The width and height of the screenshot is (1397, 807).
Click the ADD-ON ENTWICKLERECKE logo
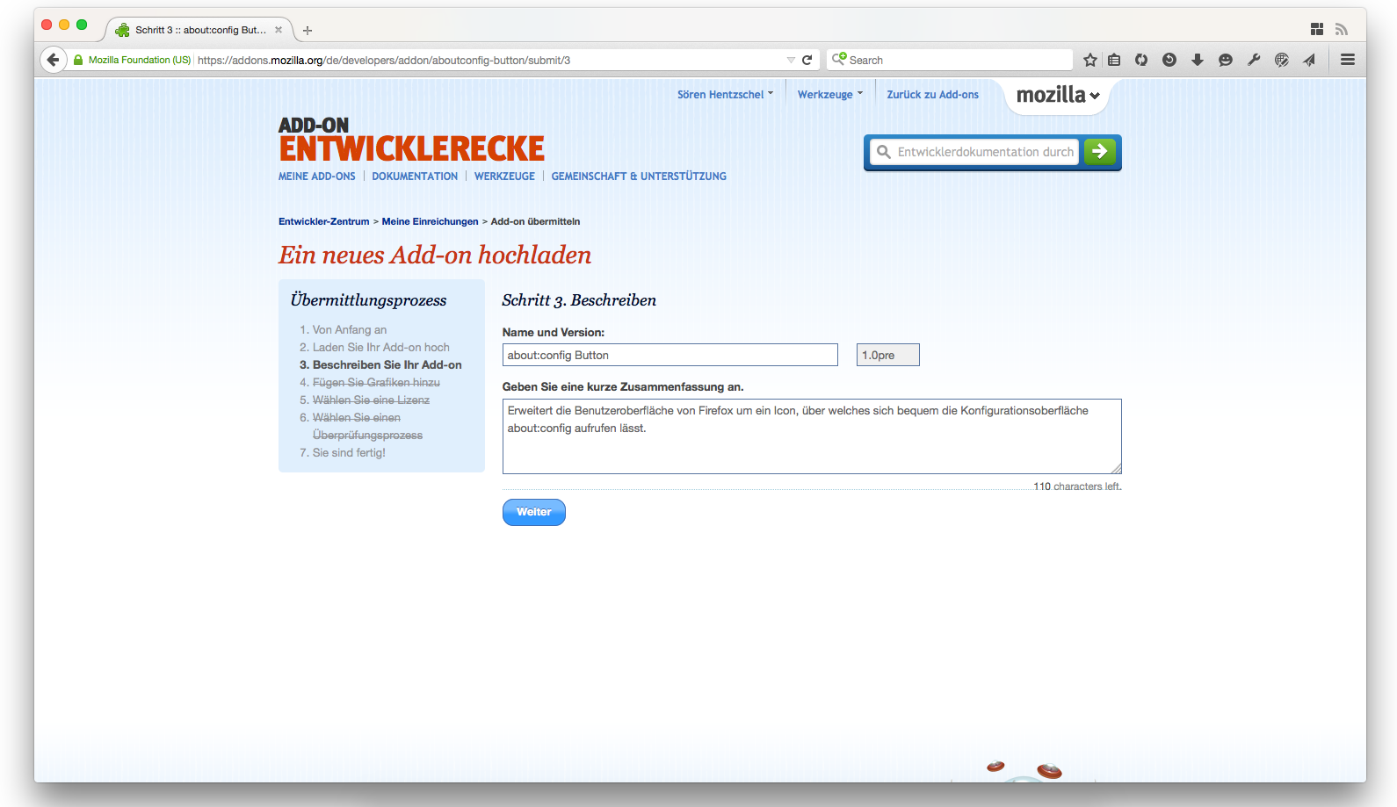tap(411, 140)
